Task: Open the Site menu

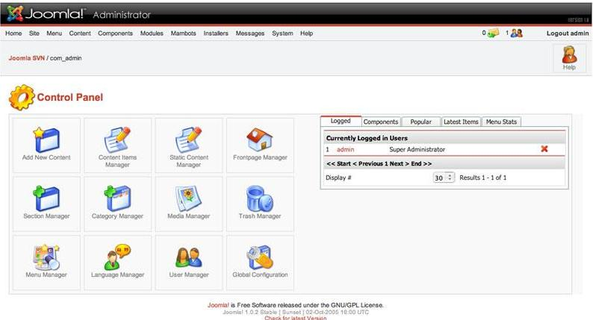Action: (34, 34)
